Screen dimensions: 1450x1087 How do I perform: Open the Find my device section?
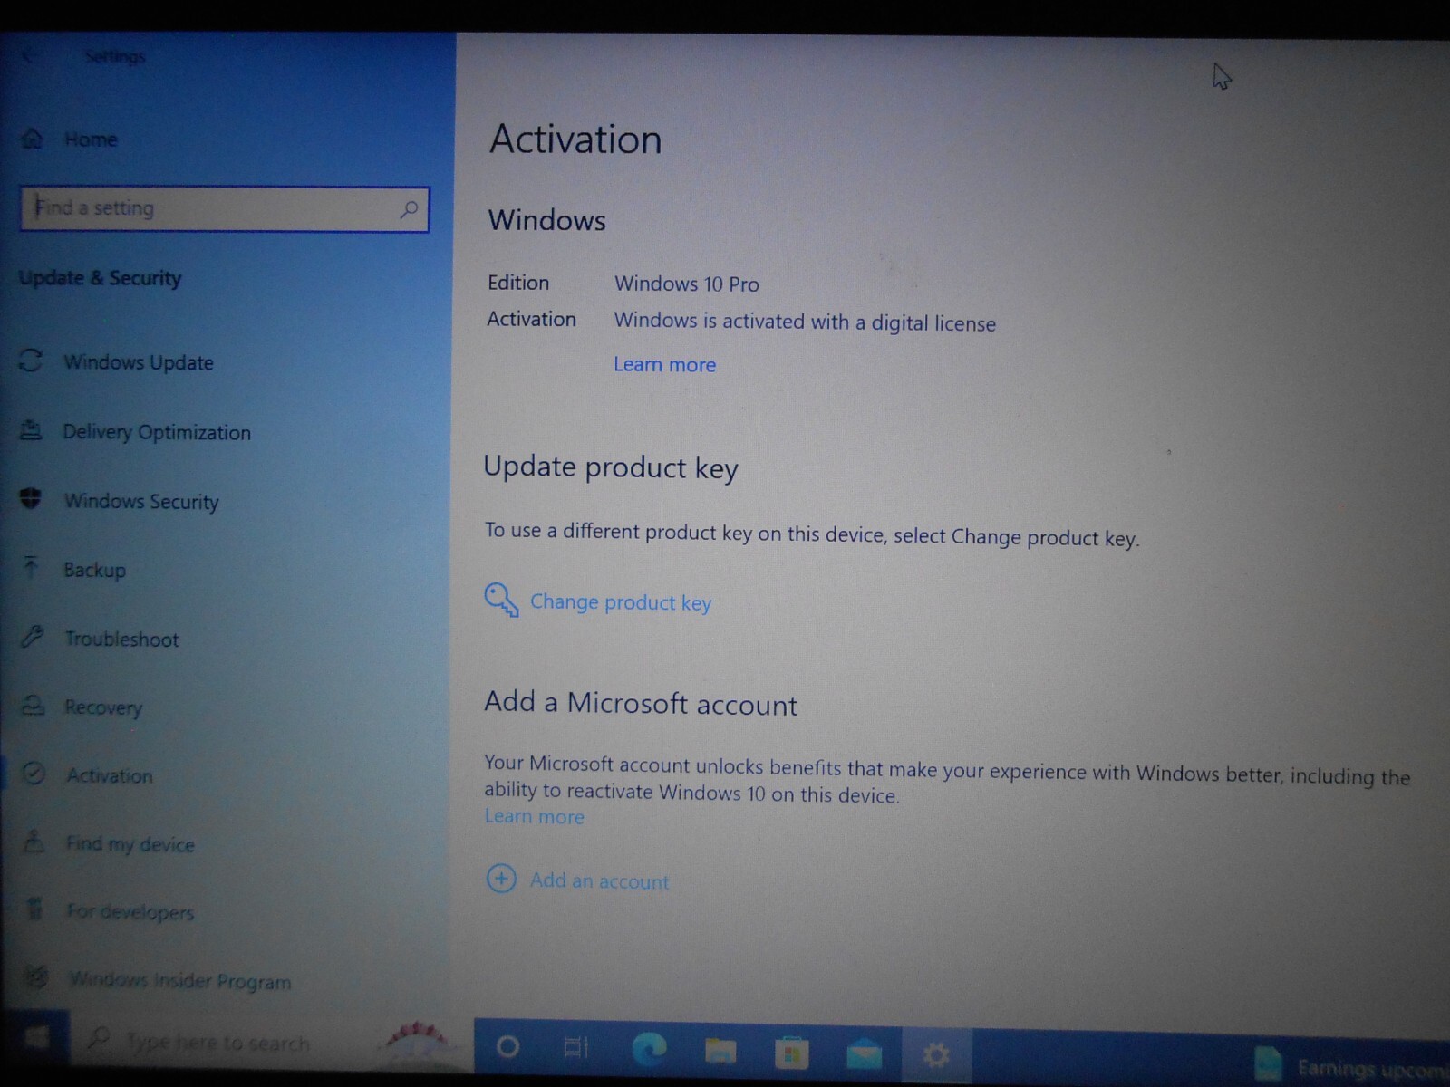pos(109,843)
